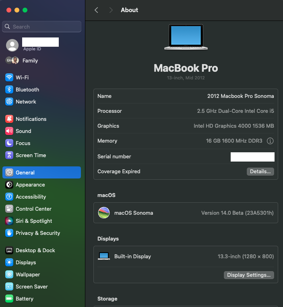
Task: Select Desktop & Dock label
Action: [x=35, y=250]
